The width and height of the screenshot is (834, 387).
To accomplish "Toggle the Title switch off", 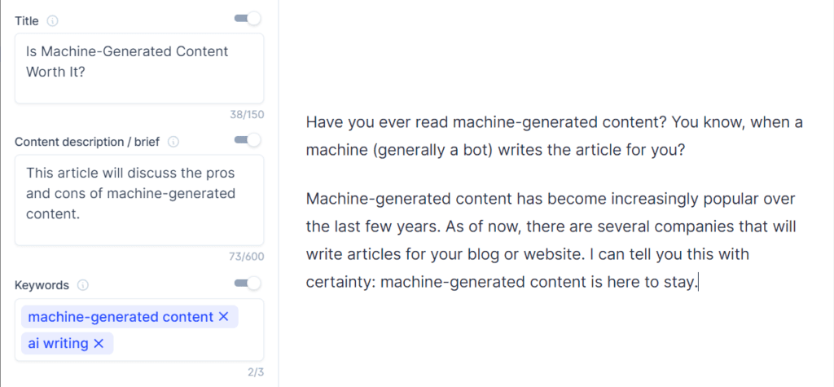I will [248, 19].
